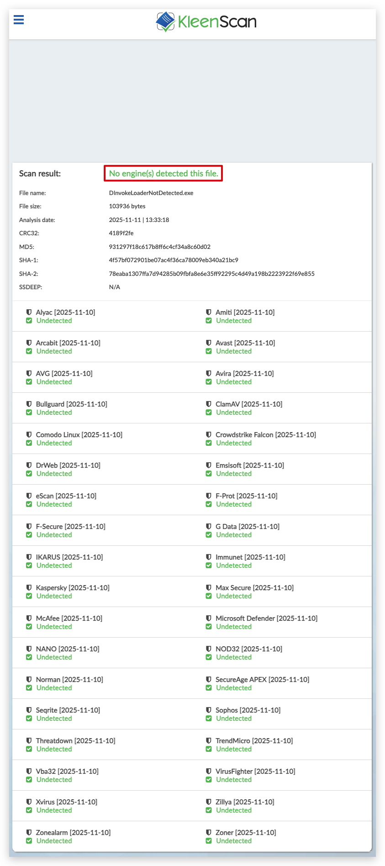Click the IKARUS engine name

pyautogui.click(x=69, y=557)
